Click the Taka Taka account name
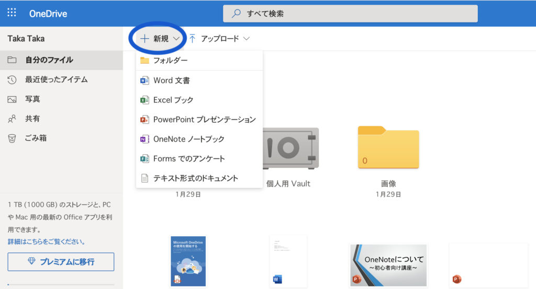The width and height of the screenshot is (536, 289). coord(26,39)
